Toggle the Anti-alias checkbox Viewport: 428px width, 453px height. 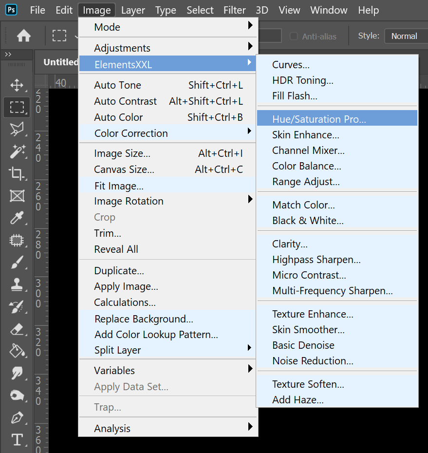click(x=294, y=36)
